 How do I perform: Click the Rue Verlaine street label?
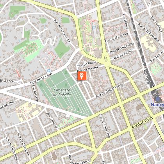pos(52,120)
